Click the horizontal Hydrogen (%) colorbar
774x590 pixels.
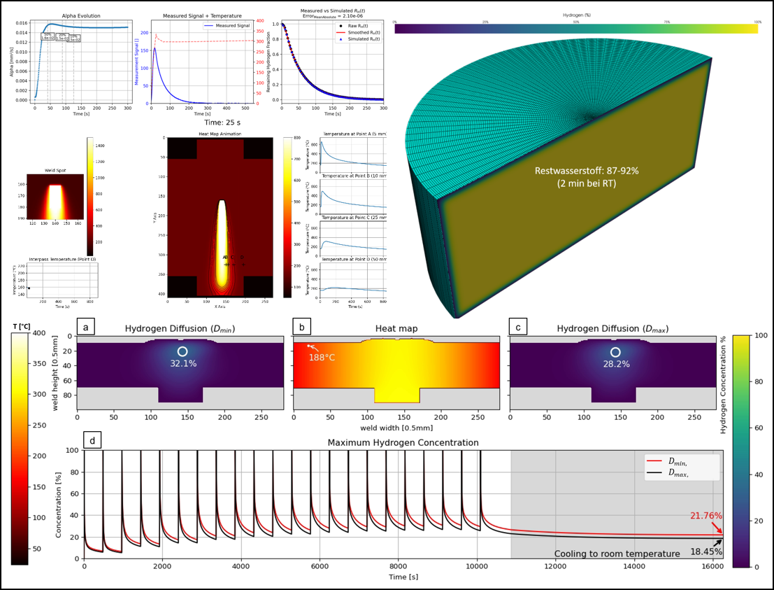tap(577, 29)
